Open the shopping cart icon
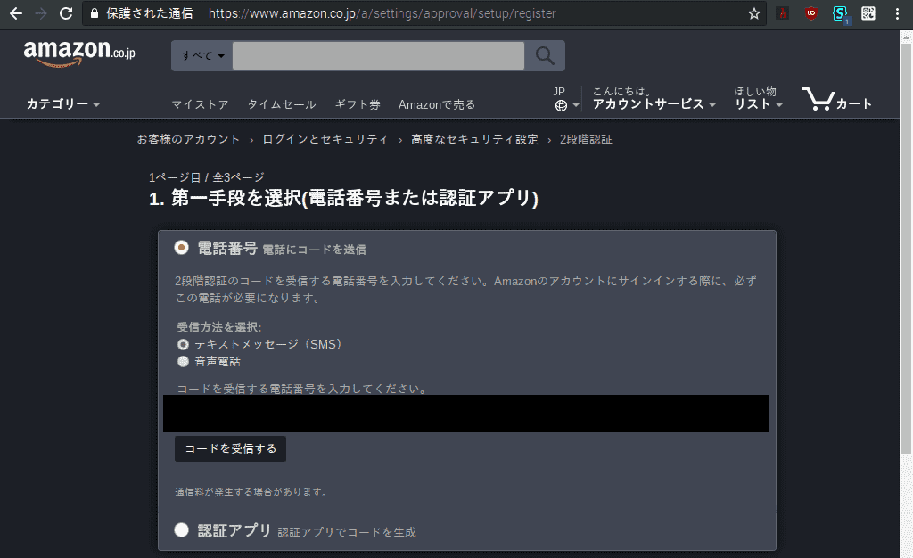This screenshot has height=558, width=913. pos(818,98)
